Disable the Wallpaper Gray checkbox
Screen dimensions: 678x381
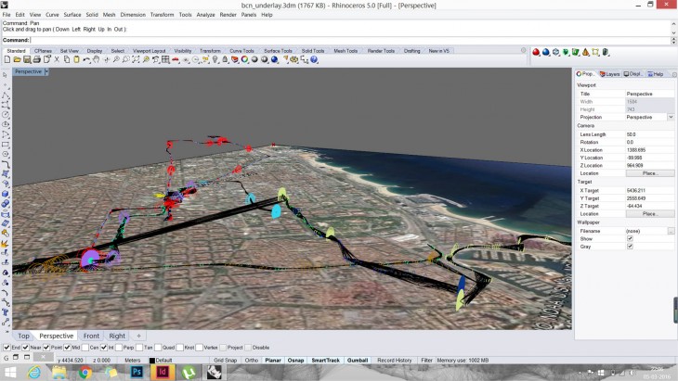(x=630, y=247)
